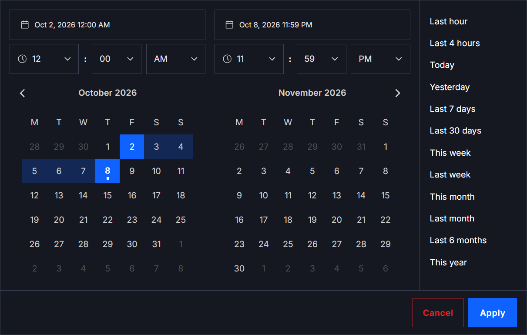Open the start hour dropdown showing 12
The height and width of the screenshot is (335, 527).
point(44,59)
